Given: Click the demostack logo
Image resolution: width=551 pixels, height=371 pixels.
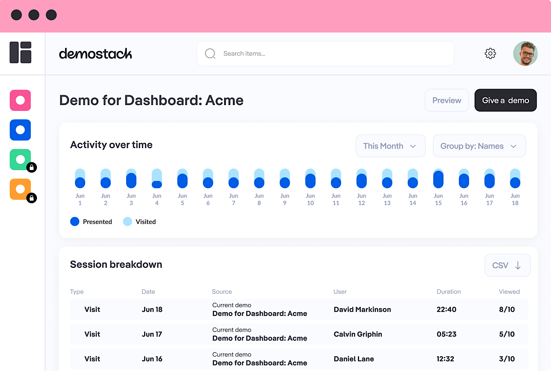Looking at the screenshot, I should 95,54.
